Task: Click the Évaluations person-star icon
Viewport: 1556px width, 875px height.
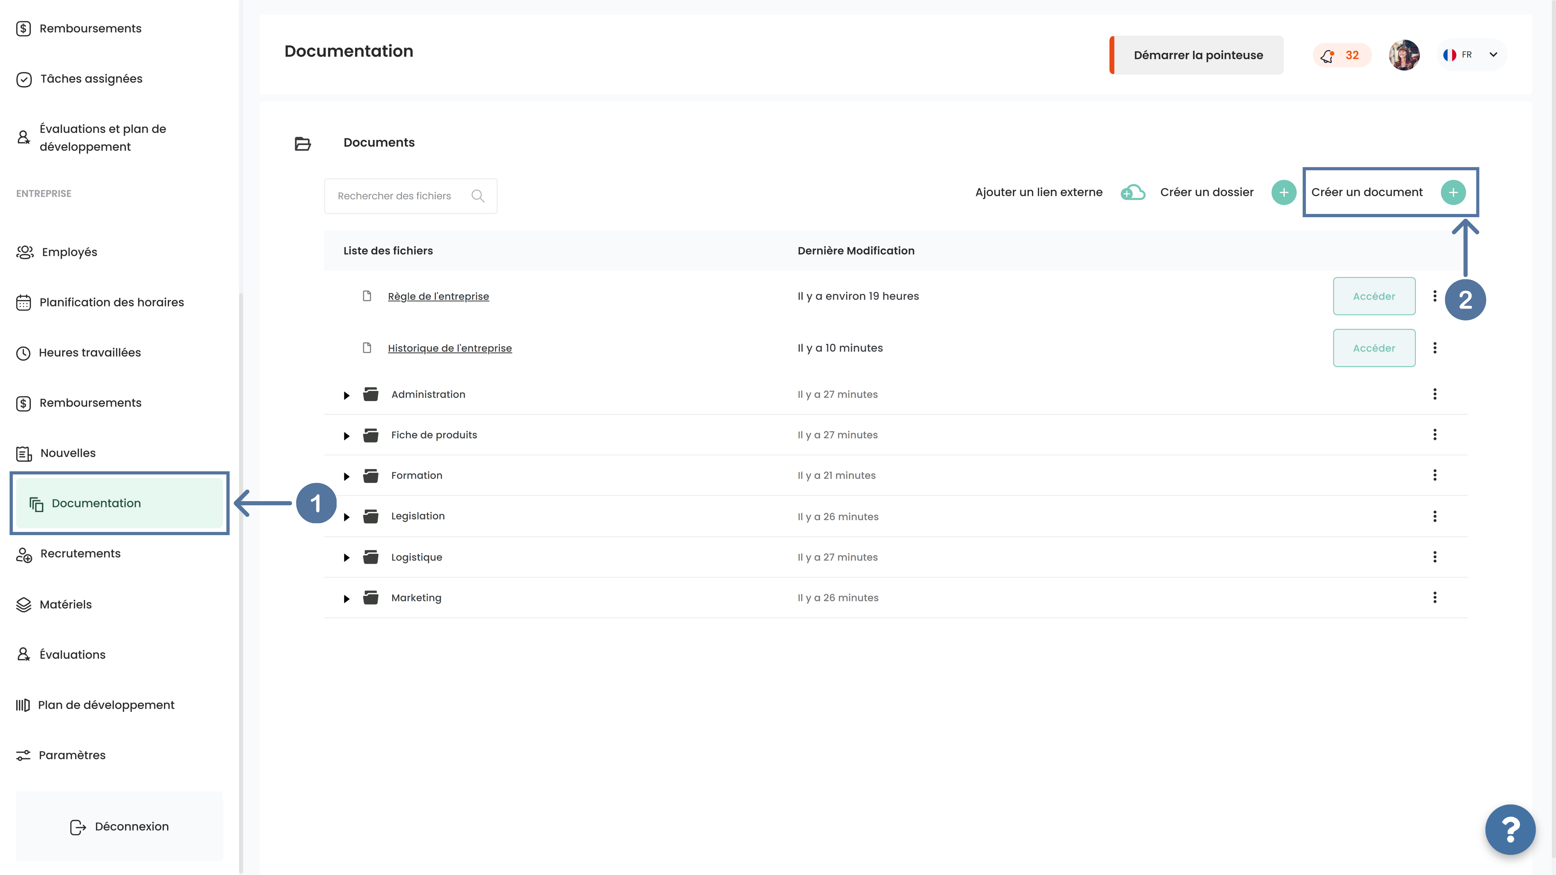Action: 24,655
